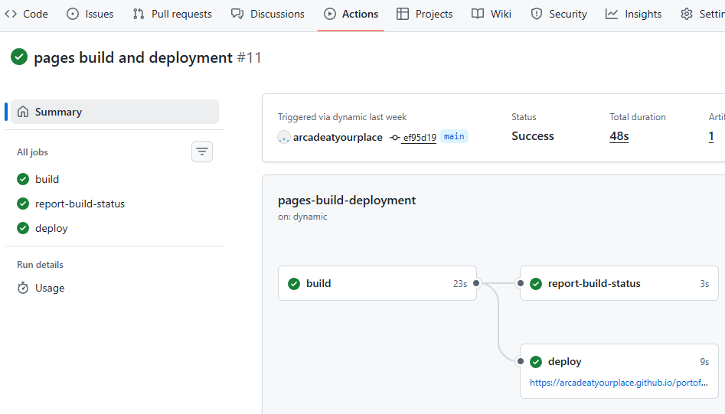725x414 pixels.
Task: Click the filter jobs icon button
Action: click(x=202, y=152)
